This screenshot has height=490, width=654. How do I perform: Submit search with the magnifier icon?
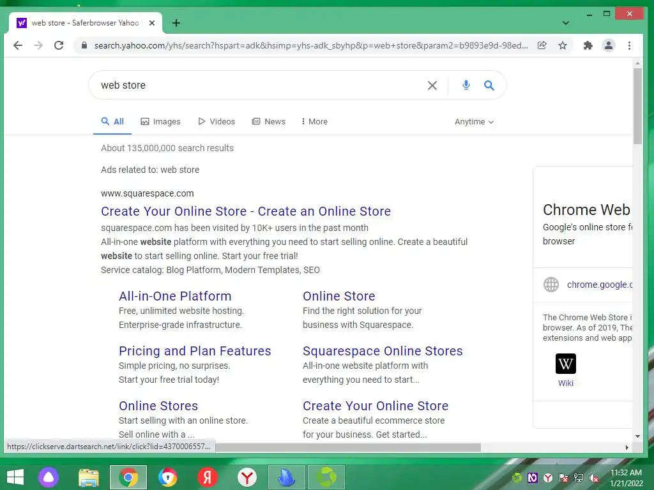coord(489,85)
